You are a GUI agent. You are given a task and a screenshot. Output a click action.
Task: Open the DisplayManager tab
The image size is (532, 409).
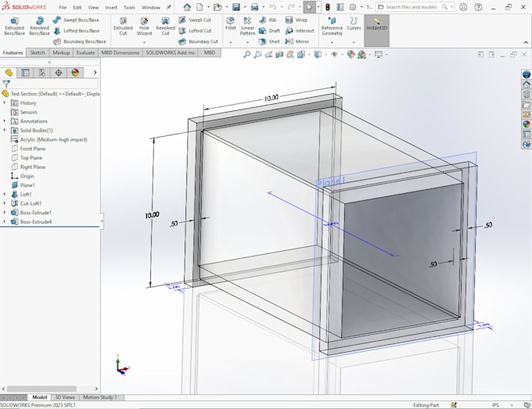pos(75,73)
